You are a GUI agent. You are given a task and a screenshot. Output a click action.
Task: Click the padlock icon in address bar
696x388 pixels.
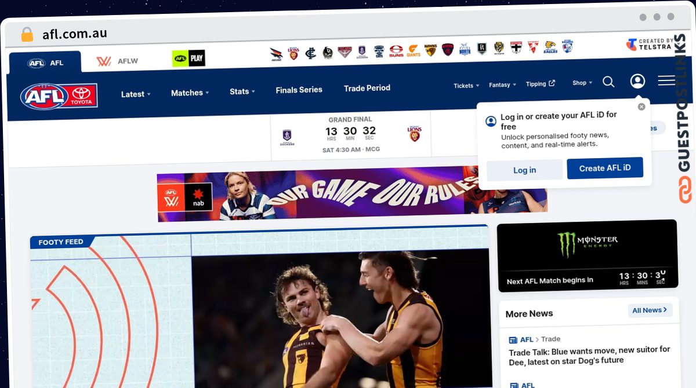point(27,34)
